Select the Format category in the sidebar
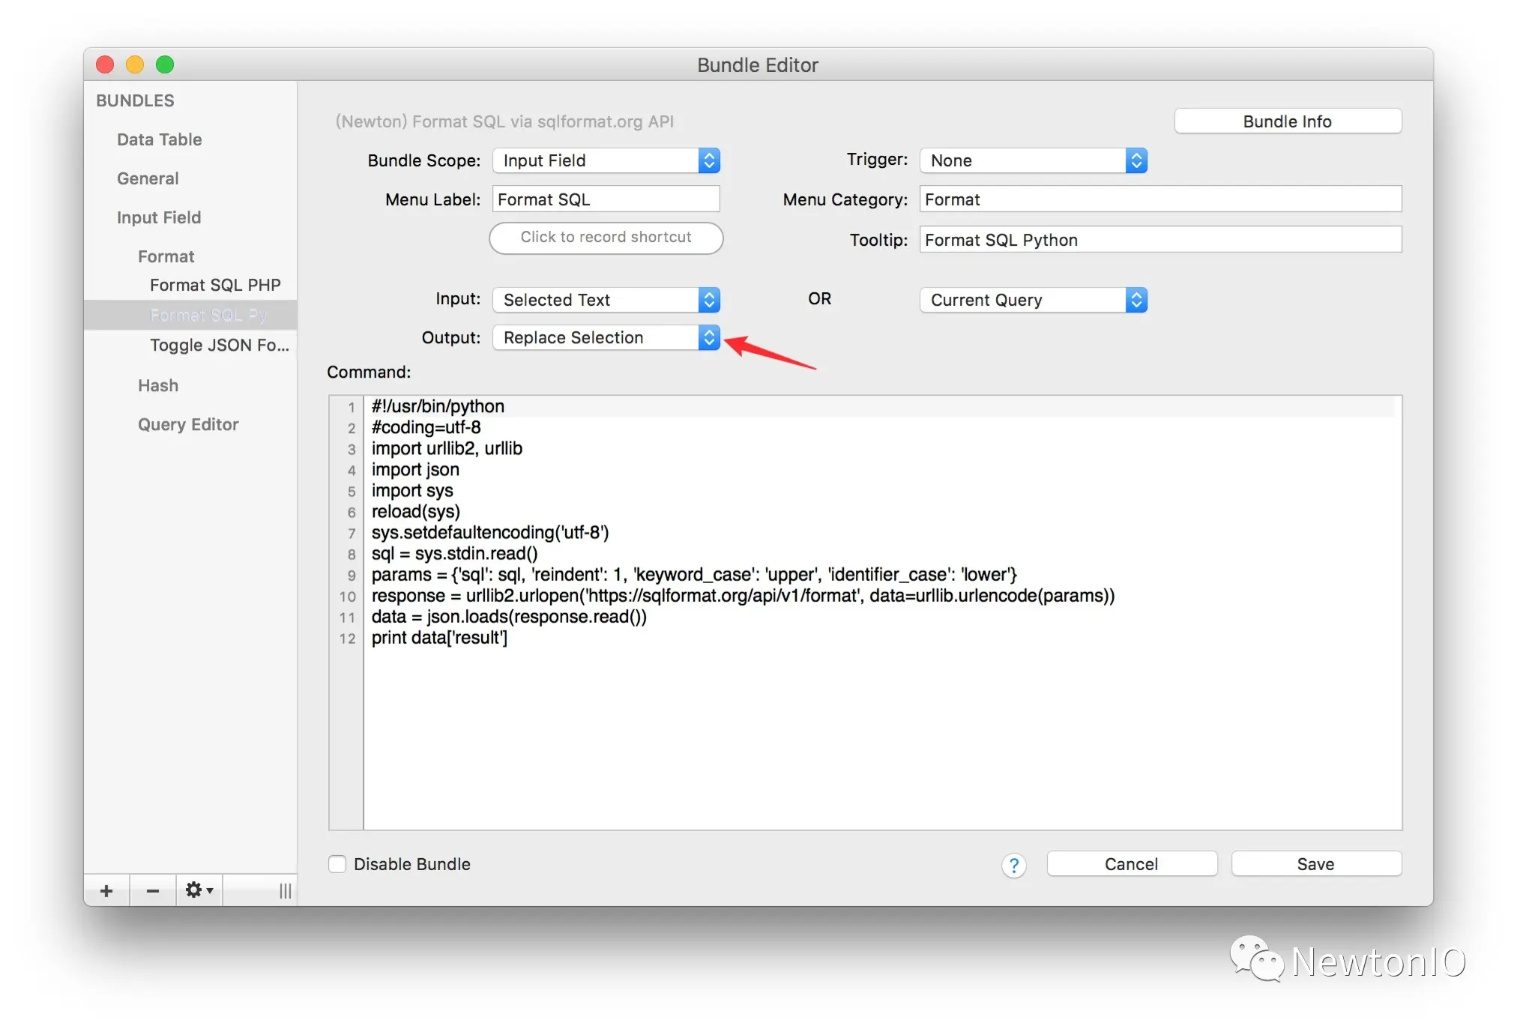 [166, 256]
